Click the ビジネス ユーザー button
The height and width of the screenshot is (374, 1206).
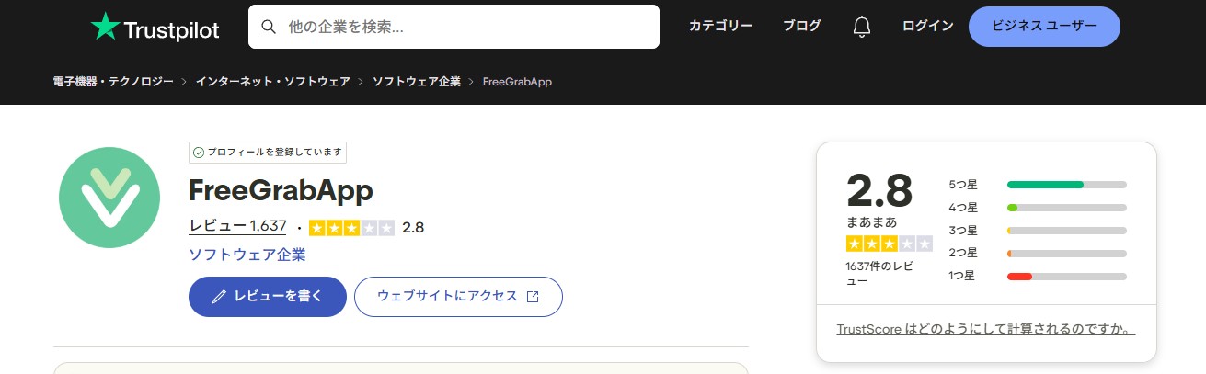click(x=1043, y=26)
